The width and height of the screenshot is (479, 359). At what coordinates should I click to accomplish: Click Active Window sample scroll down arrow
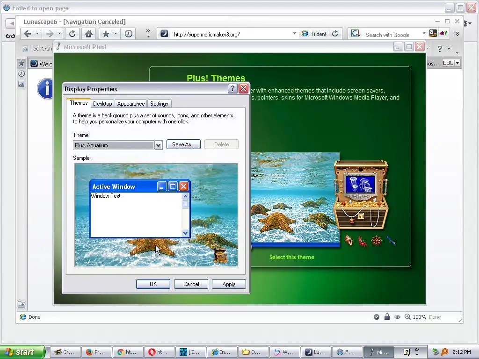(x=185, y=233)
